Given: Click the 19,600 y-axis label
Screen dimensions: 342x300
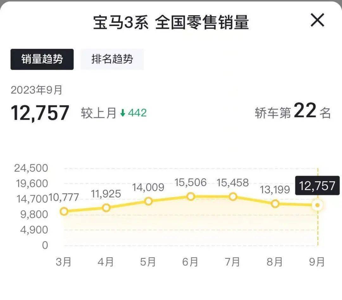Looking at the screenshot, I should [x=32, y=184].
